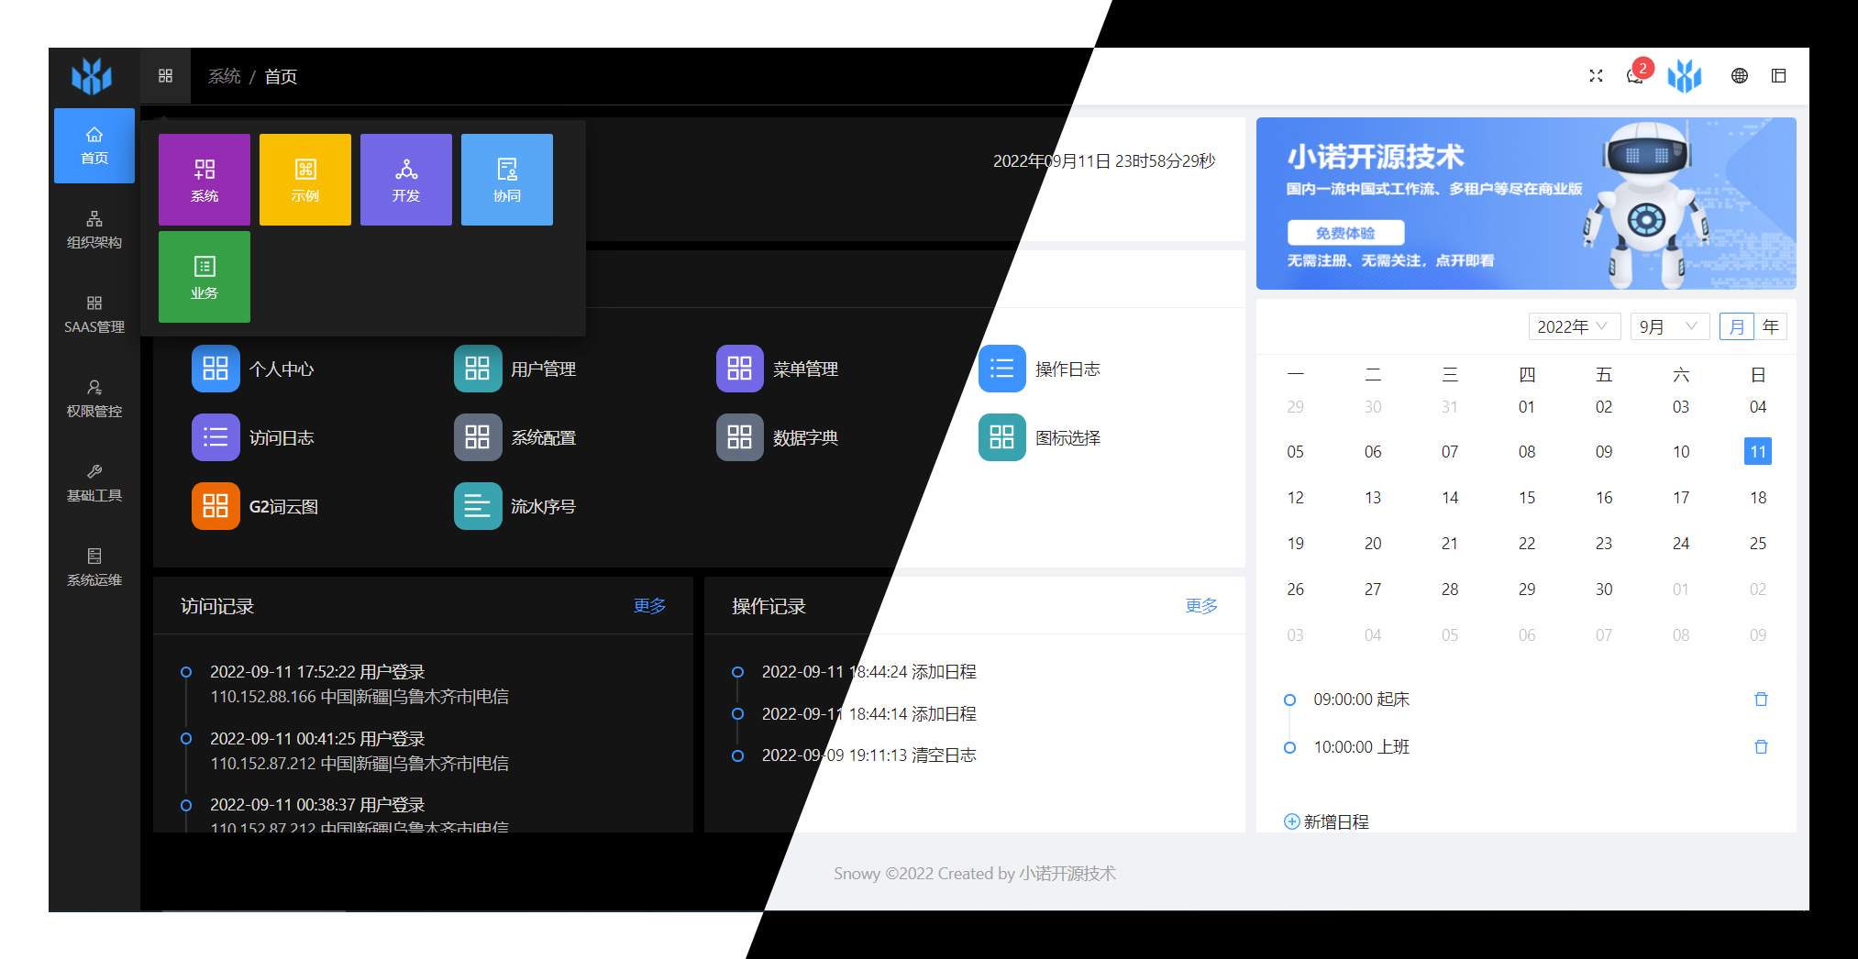The height and width of the screenshot is (959, 1858).
Task: Open 个人中心 shortcut icon
Action: [x=216, y=369]
